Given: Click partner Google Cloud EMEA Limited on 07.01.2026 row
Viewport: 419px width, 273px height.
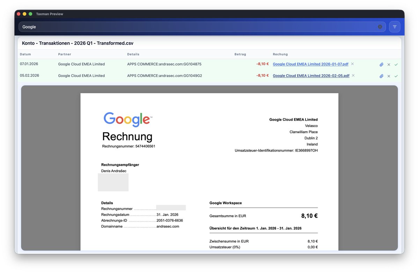Looking at the screenshot, I should 81,64.
